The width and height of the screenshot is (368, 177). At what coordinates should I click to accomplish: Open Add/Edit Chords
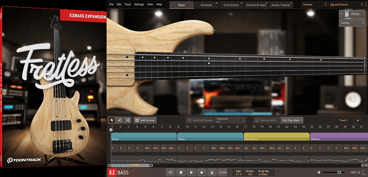pos(200,120)
